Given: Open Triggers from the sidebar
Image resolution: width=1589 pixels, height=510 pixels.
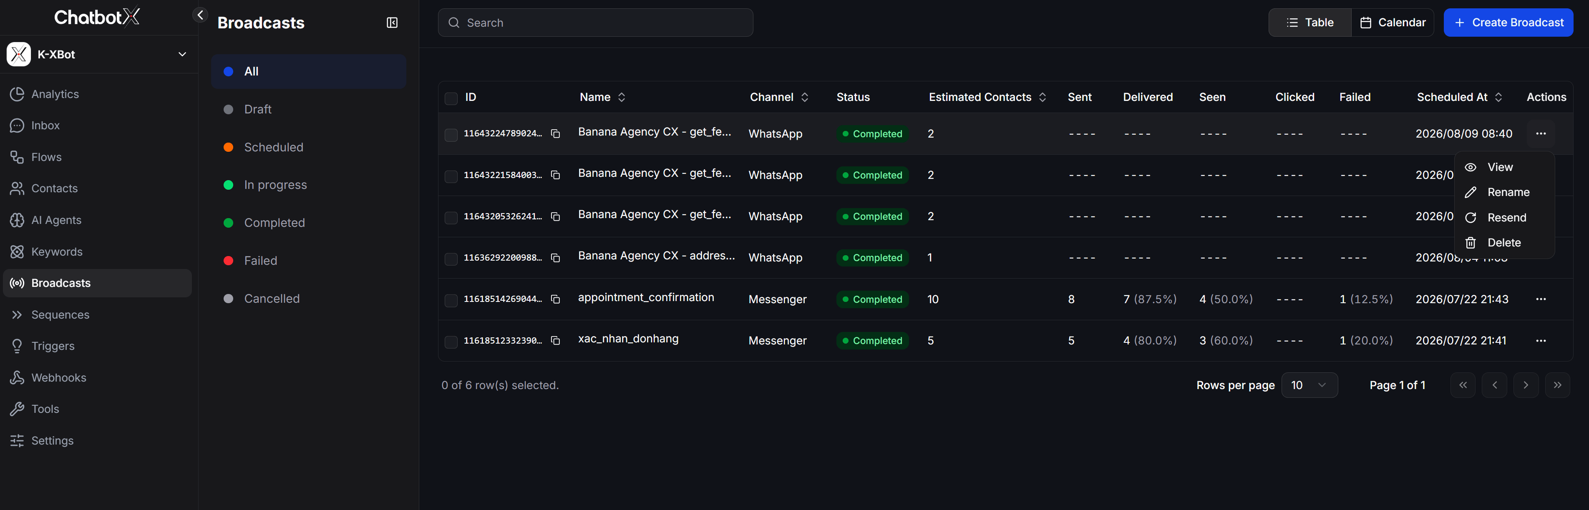Looking at the screenshot, I should click(x=98, y=346).
